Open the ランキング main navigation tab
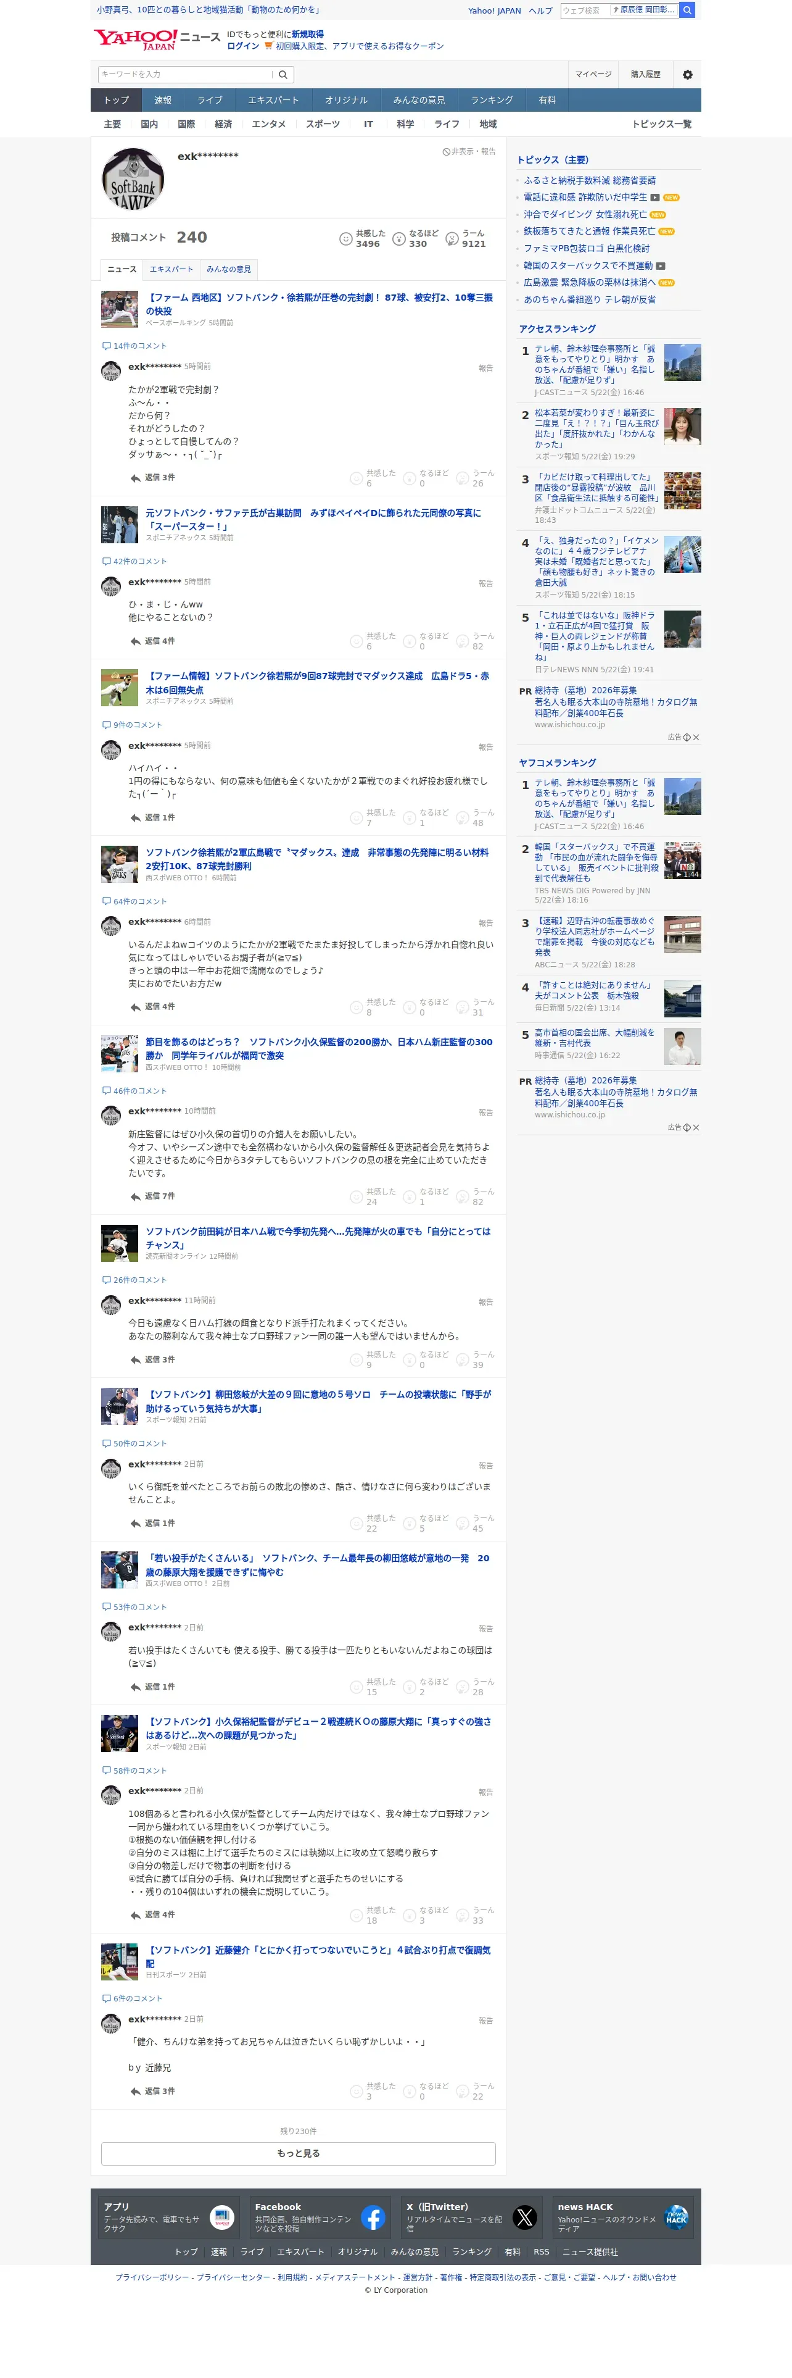 492,99
